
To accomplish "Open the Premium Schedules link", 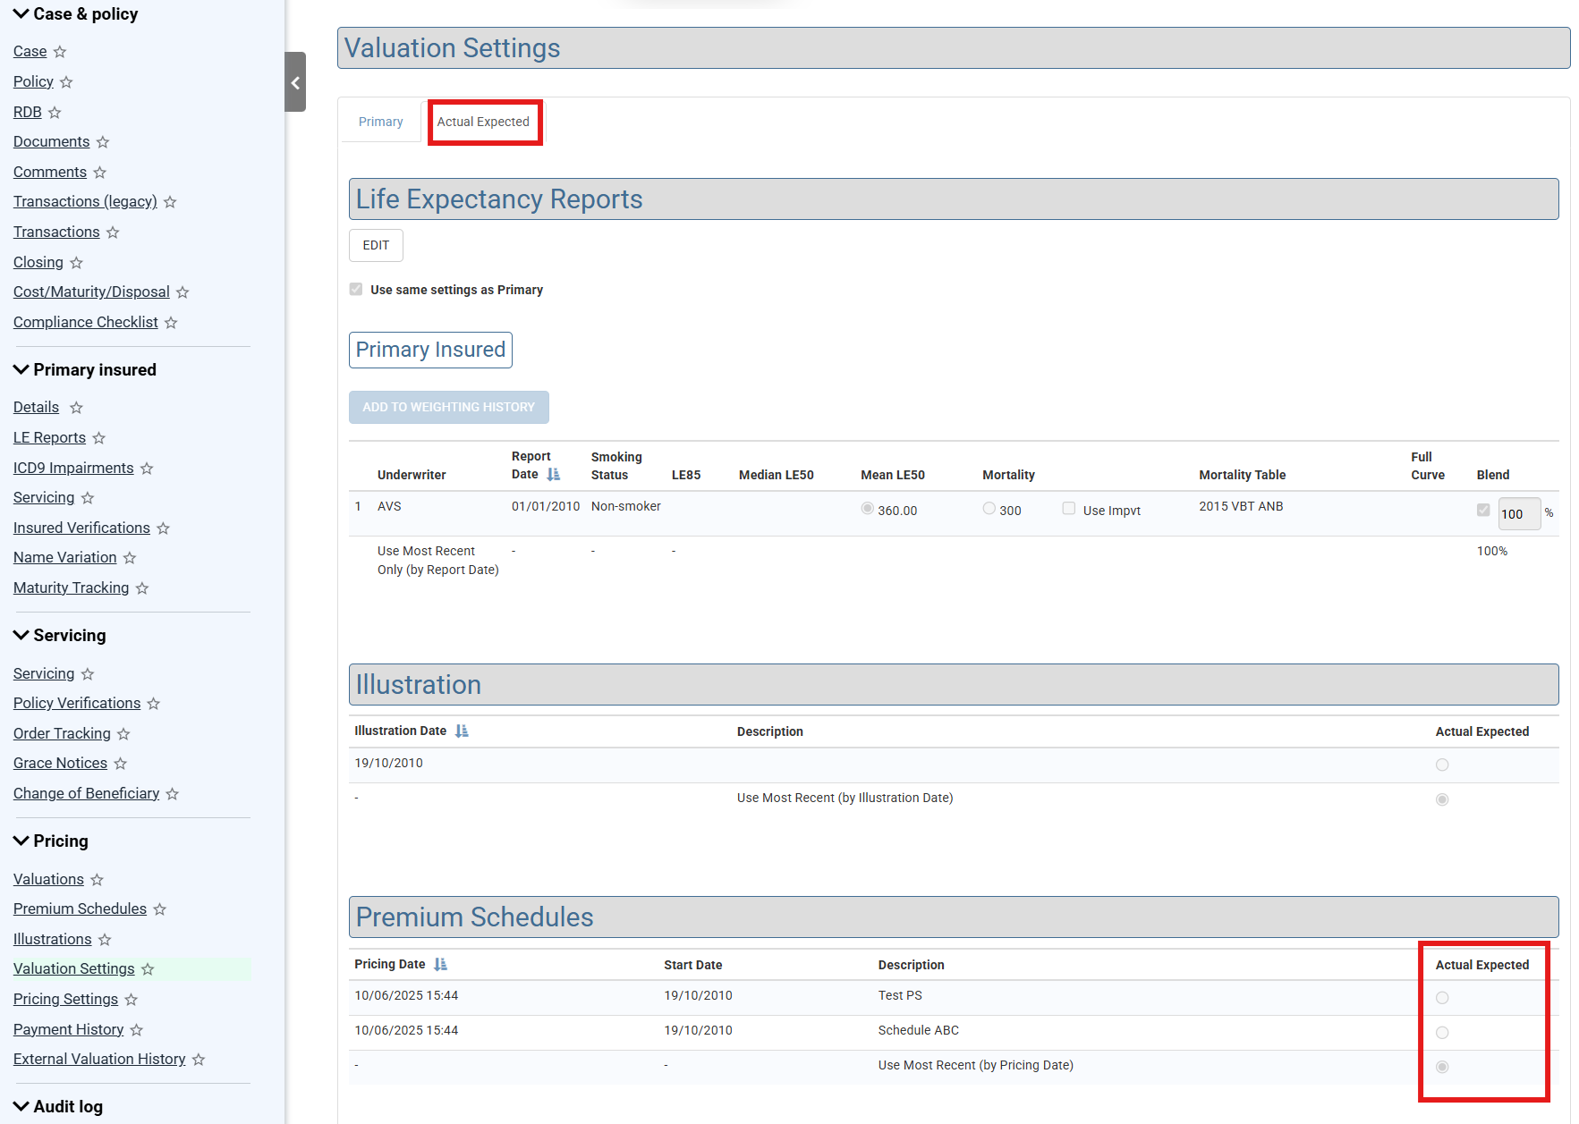I will [80, 909].
